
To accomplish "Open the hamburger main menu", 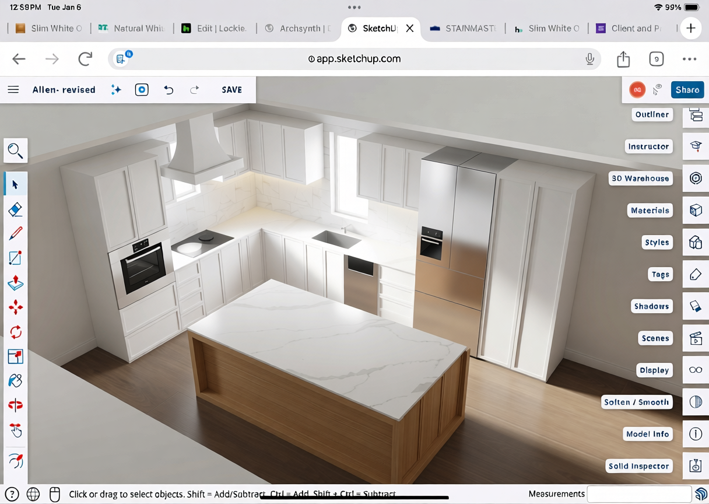I will 13,90.
